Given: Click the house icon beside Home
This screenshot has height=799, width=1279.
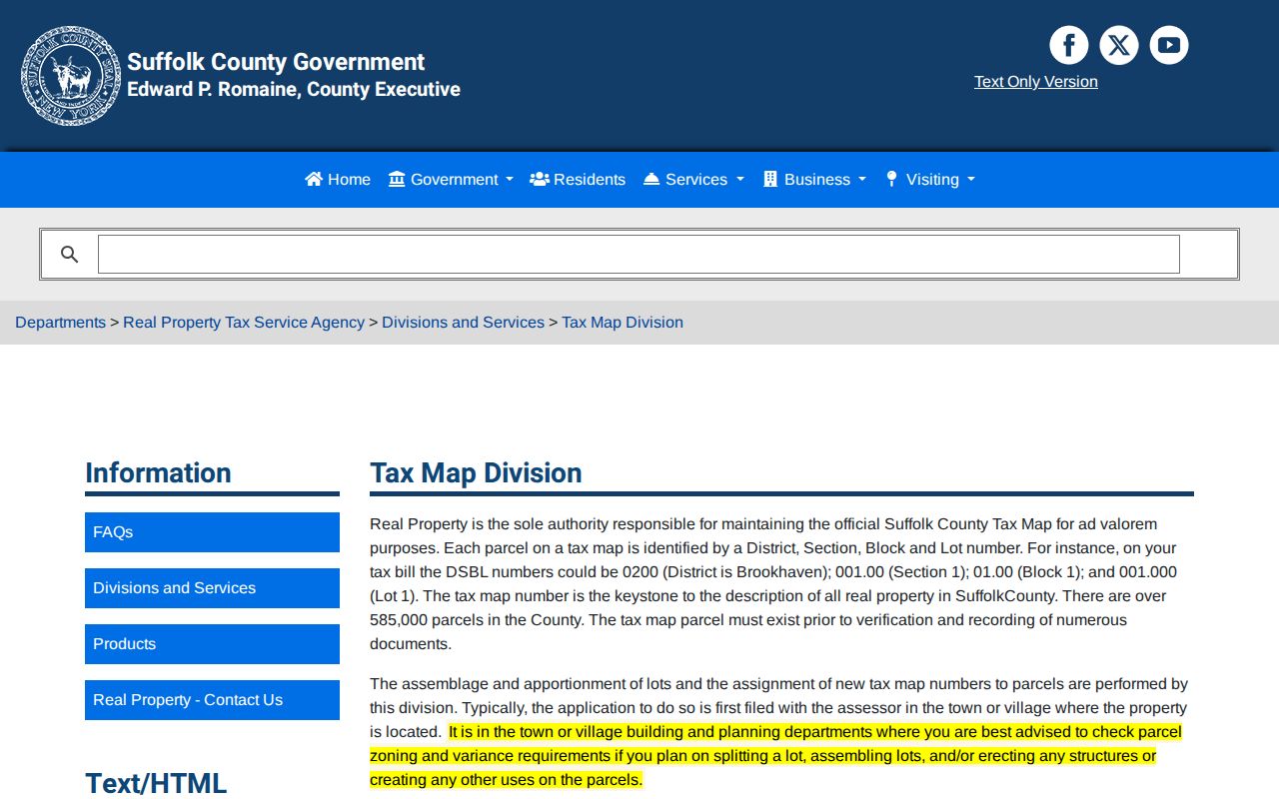Looking at the screenshot, I should [x=314, y=179].
